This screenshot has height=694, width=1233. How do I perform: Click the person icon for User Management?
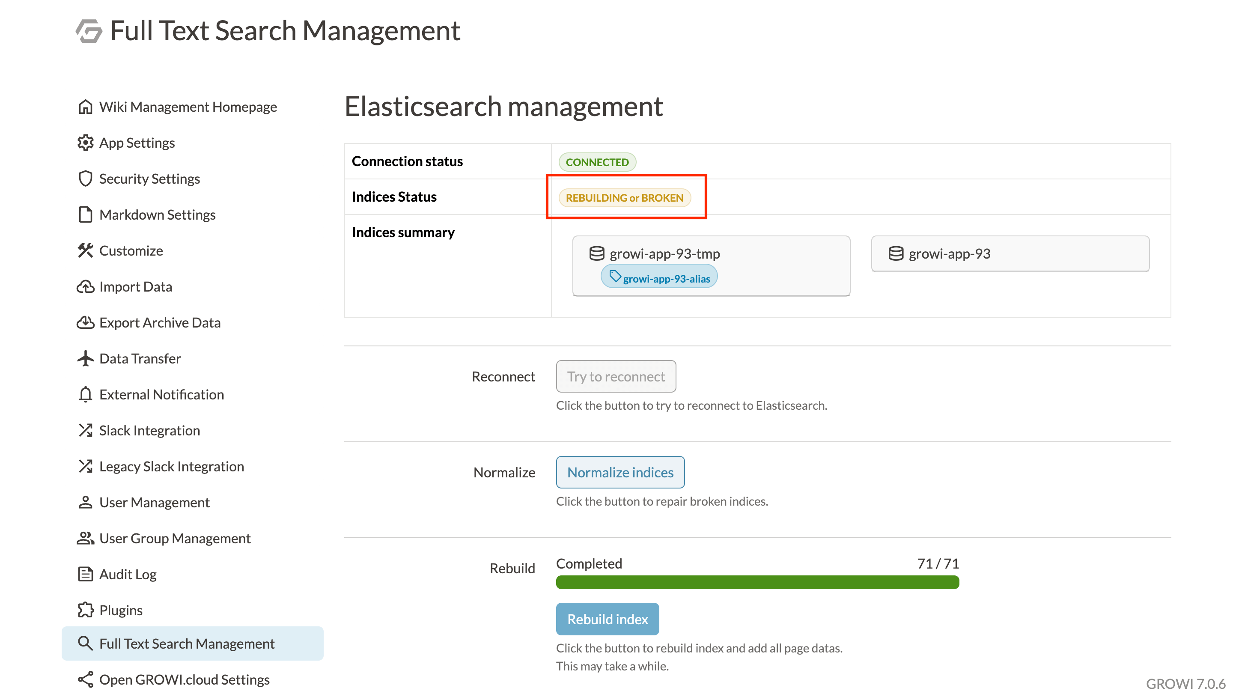coord(85,502)
